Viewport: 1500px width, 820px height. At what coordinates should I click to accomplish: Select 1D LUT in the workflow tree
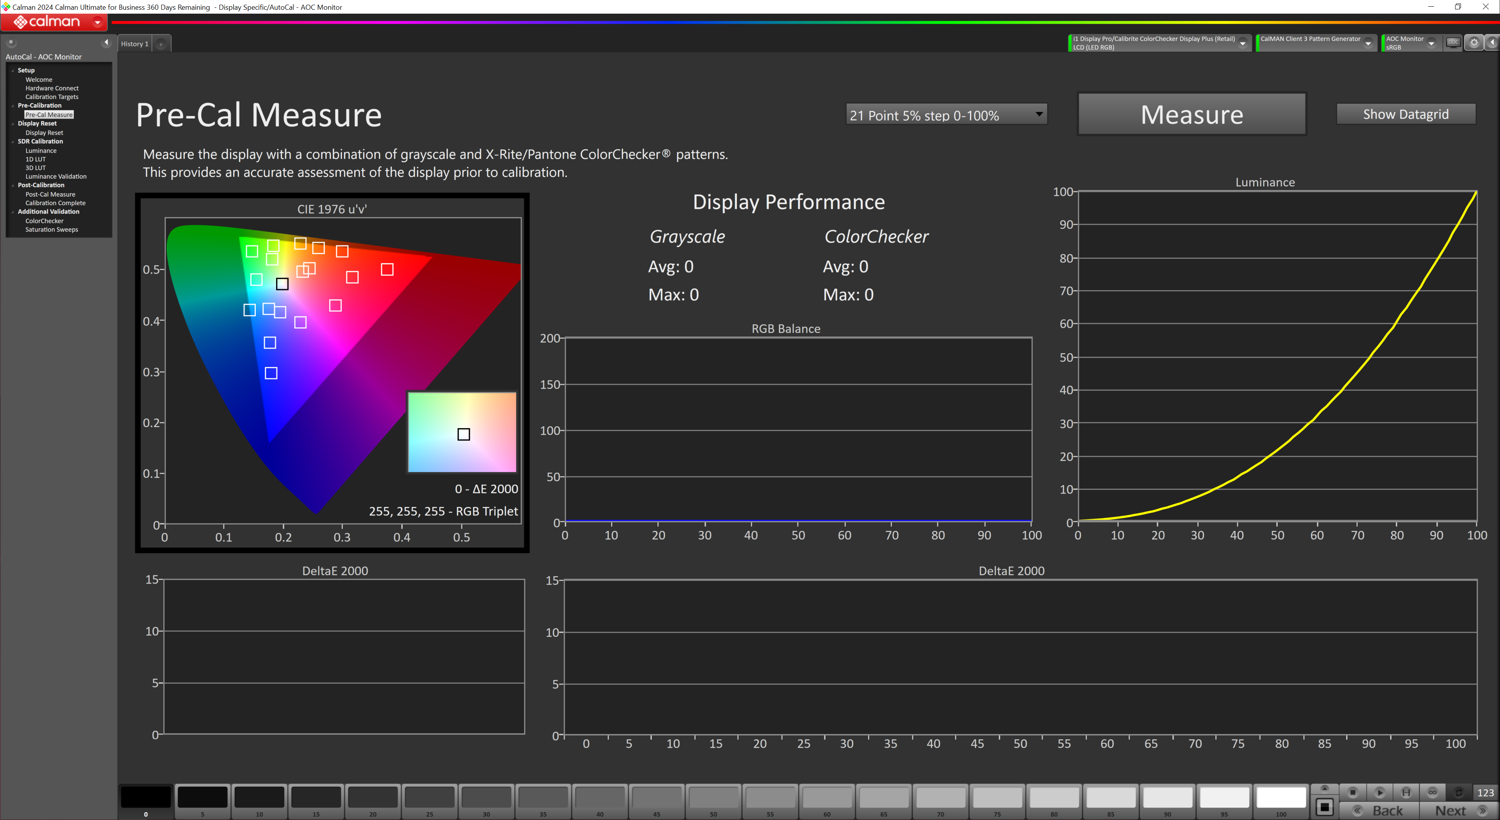(36, 159)
